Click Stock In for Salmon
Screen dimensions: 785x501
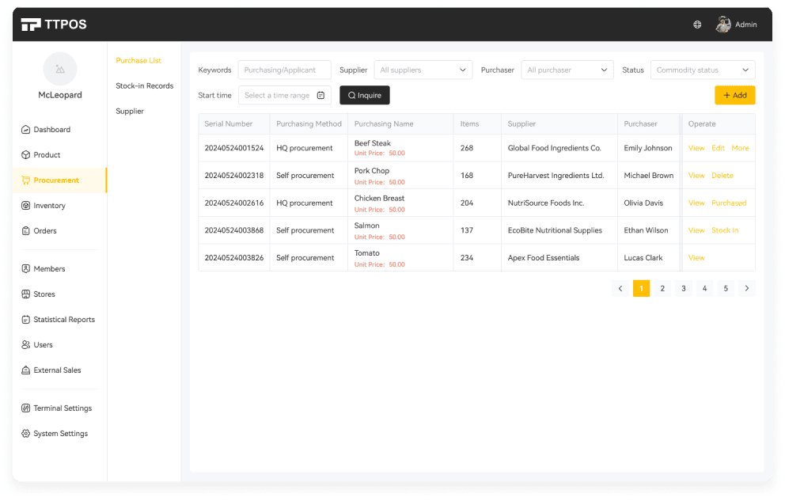(725, 230)
